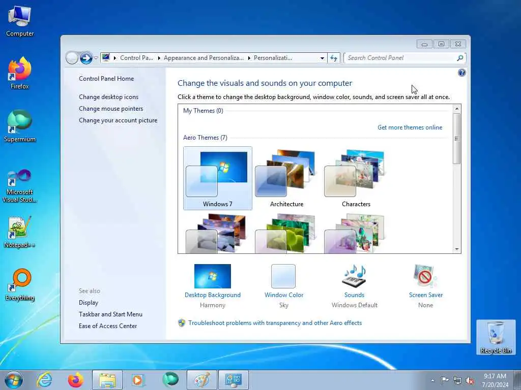
Task: Open the Screen Saver icon
Action: pyautogui.click(x=426, y=276)
